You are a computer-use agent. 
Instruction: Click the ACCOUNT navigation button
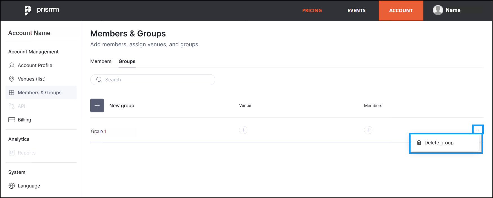(x=401, y=10)
